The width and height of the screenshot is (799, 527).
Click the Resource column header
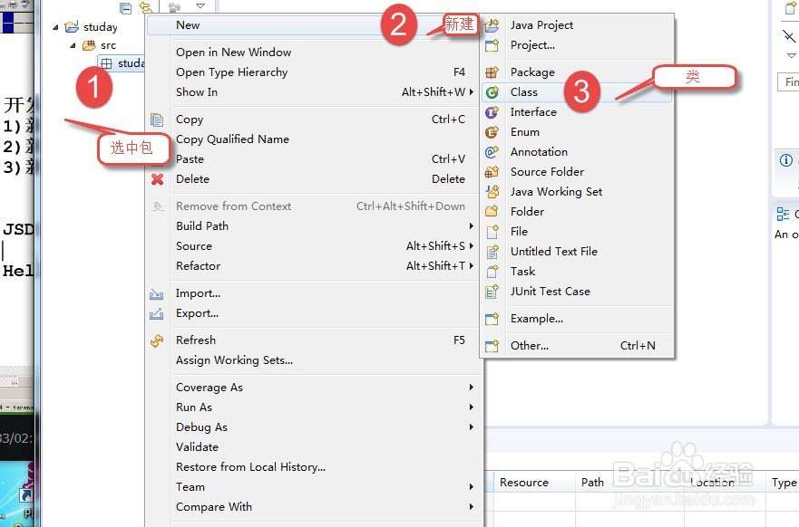524,483
